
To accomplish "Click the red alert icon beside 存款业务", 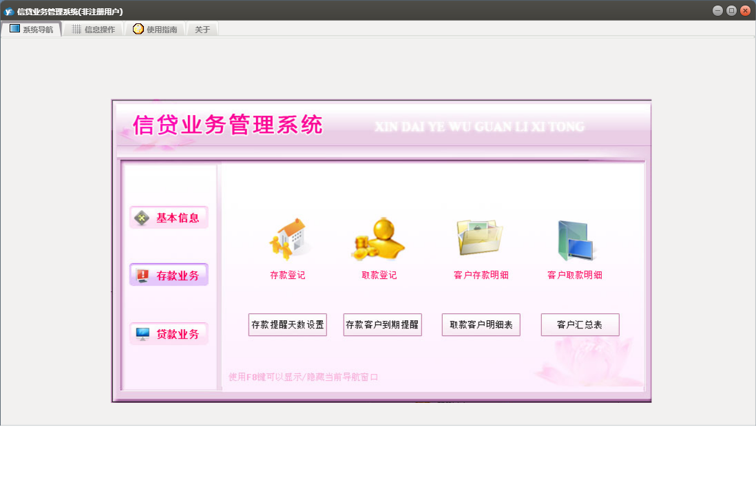I will tap(143, 275).
